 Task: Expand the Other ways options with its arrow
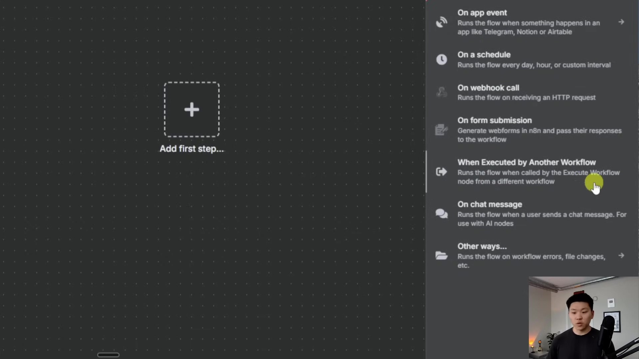tap(622, 255)
